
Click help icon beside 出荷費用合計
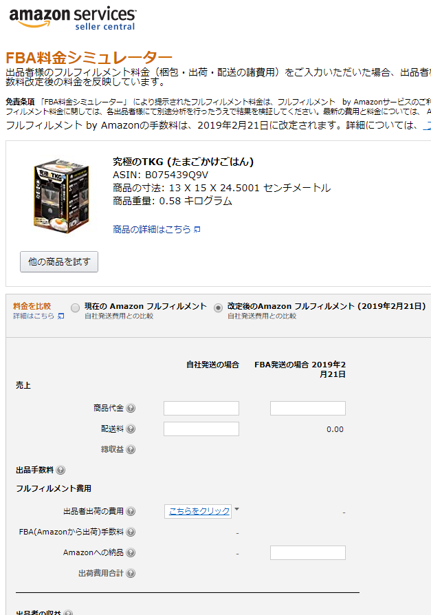click(x=131, y=574)
